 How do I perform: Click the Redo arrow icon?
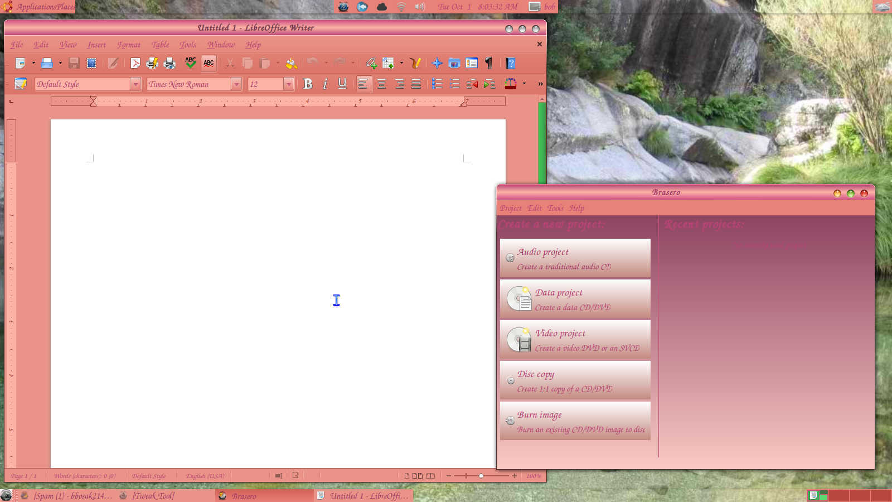click(340, 63)
